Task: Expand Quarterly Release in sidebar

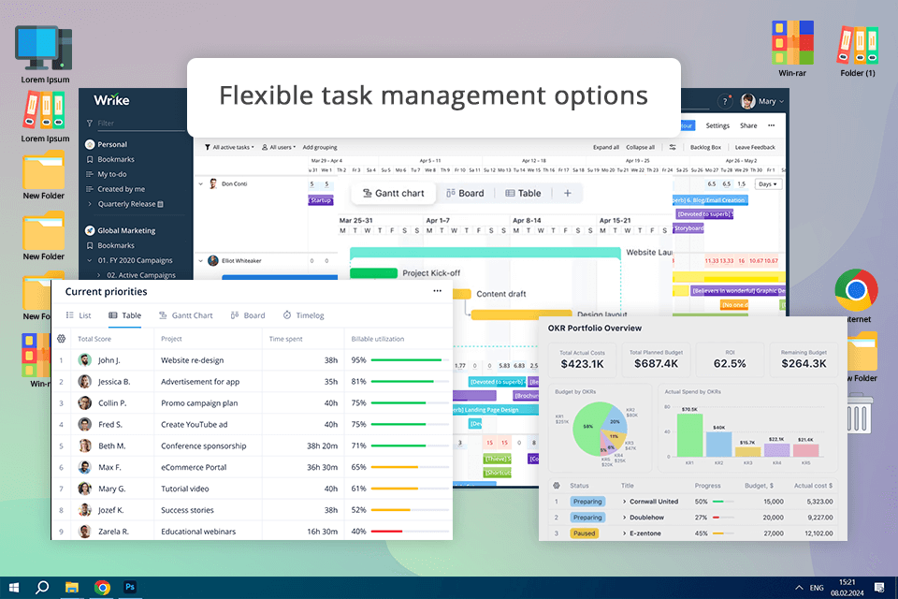Action: tap(90, 204)
